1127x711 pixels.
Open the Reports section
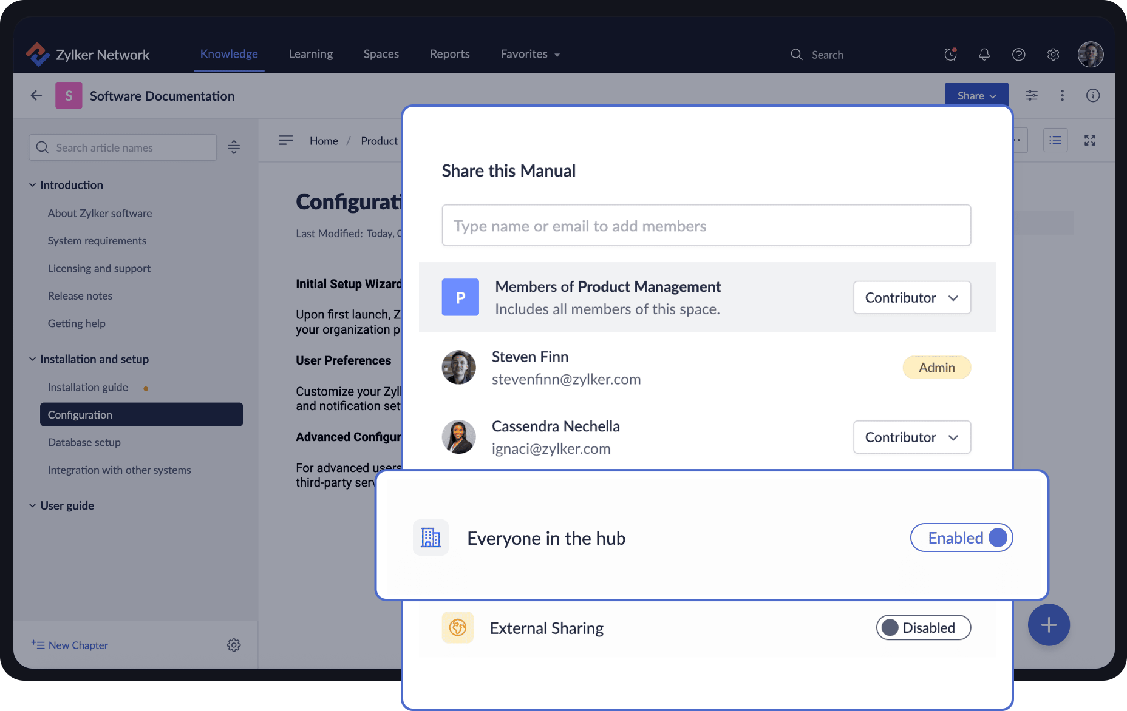point(449,53)
